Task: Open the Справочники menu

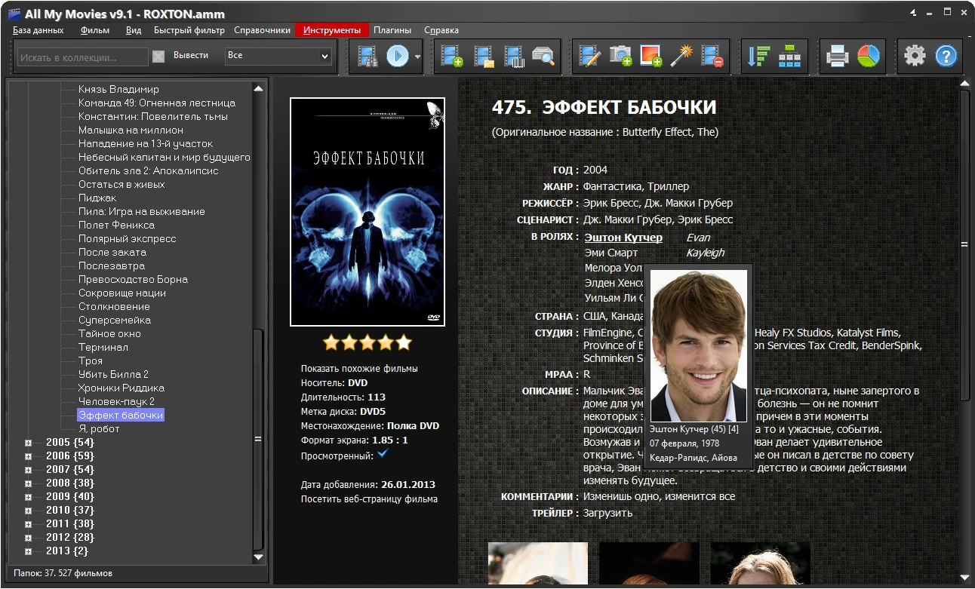Action: [x=262, y=30]
